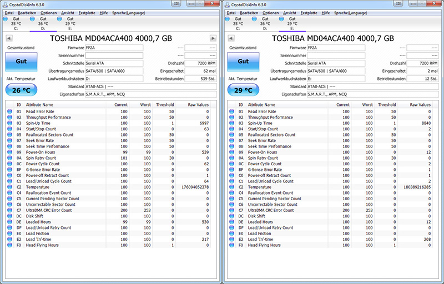
Task: Select Reallocation Event Count row, left window
Action: pyautogui.click(x=108, y=192)
